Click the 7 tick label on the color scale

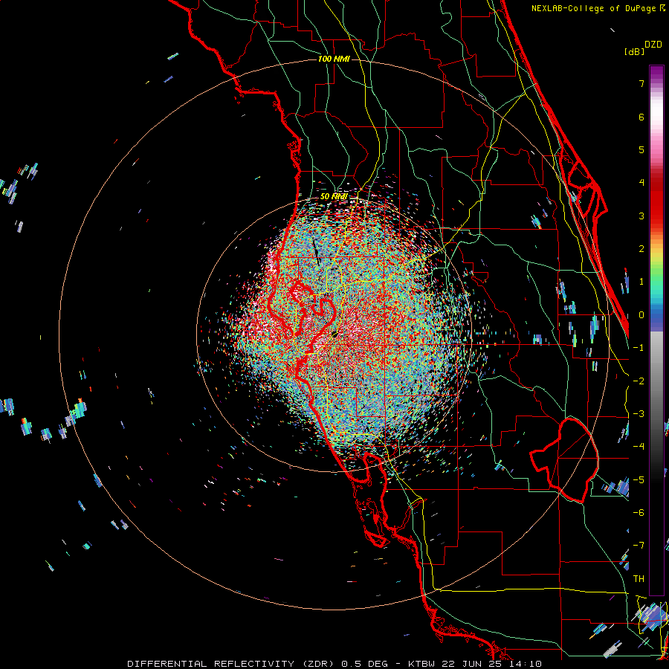(641, 83)
